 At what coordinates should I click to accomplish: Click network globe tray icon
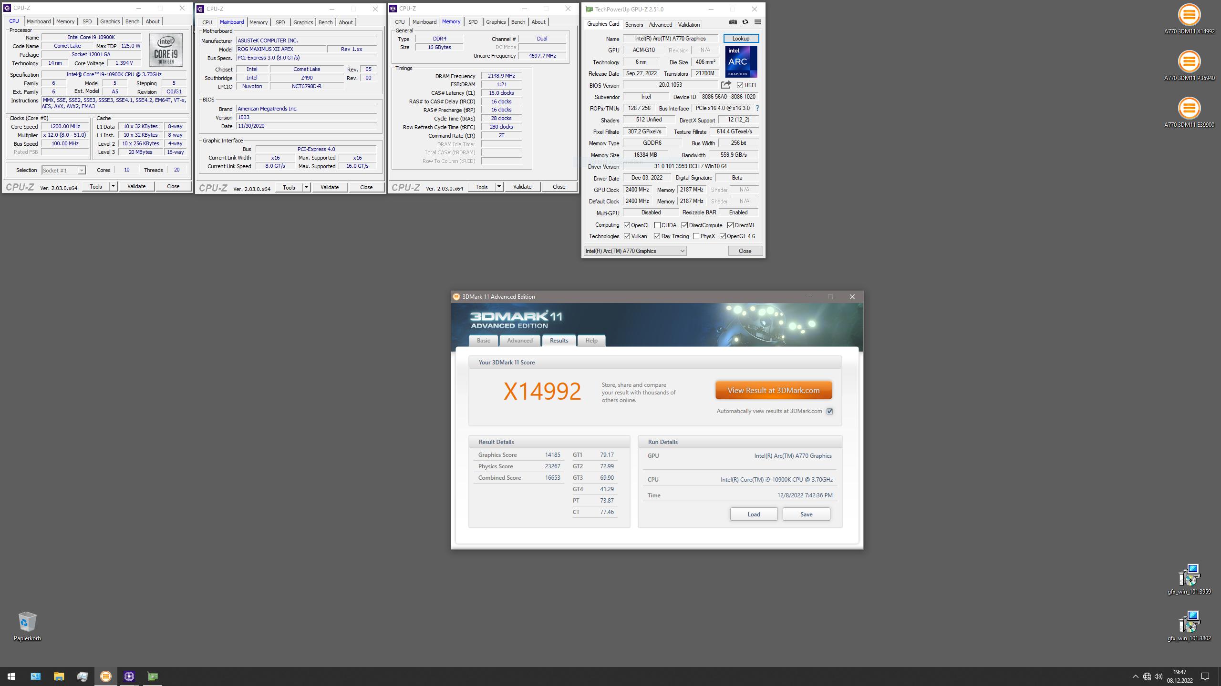click(1147, 676)
